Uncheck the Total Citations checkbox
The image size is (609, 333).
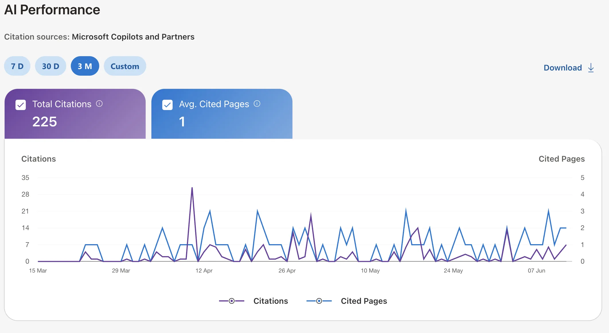pyautogui.click(x=21, y=105)
